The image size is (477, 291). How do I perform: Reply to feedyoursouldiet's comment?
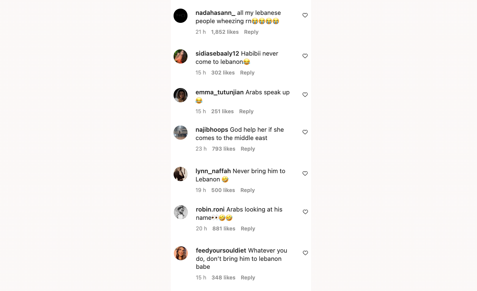coord(248,277)
